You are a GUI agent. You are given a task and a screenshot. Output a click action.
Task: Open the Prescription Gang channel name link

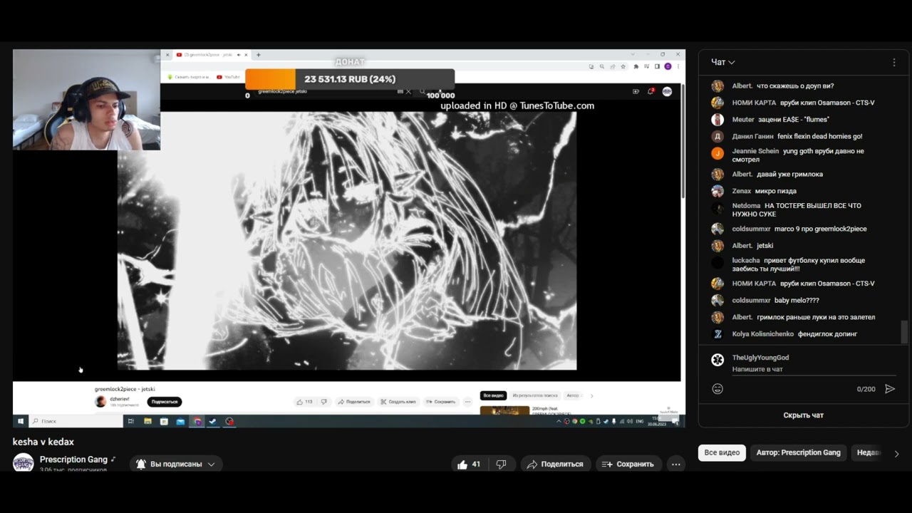(73, 460)
